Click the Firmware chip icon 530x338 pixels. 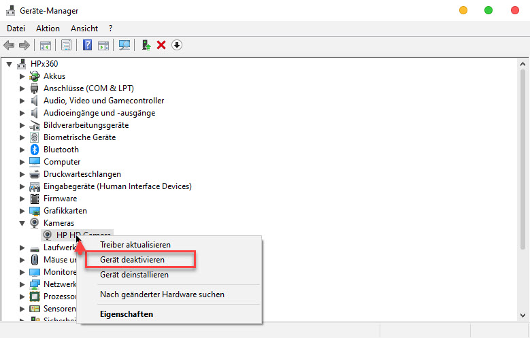(x=35, y=199)
